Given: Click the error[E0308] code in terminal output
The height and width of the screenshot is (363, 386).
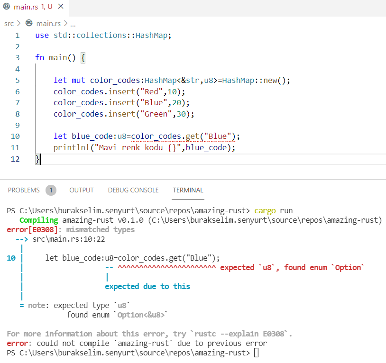Looking at the screenshot, I should 32,229.
